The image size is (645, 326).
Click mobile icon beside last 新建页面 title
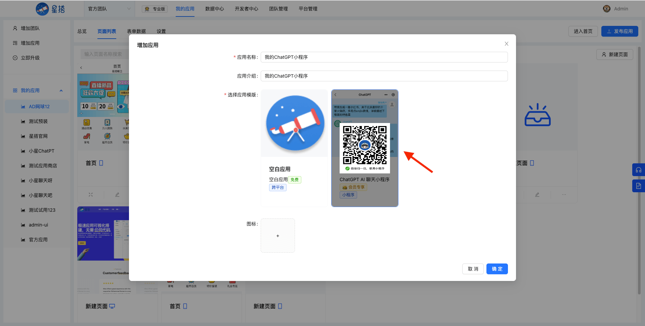280,306
